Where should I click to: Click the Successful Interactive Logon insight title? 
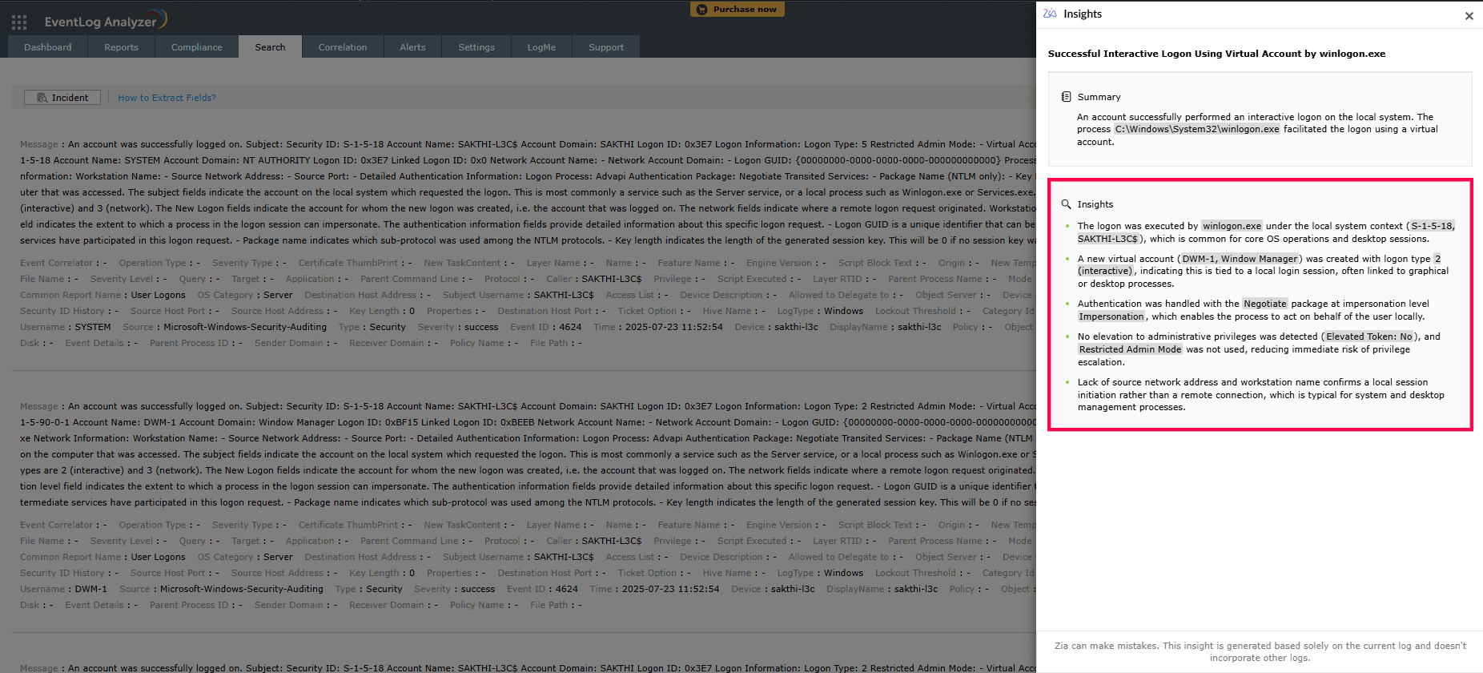(x=1216, y=54)
